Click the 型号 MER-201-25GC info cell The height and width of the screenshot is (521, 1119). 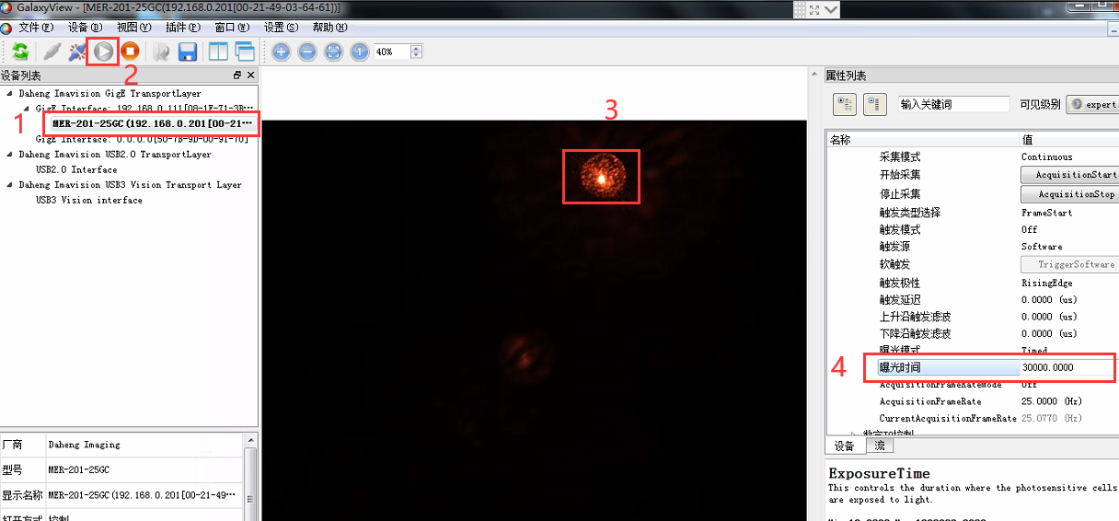(144, 469)
